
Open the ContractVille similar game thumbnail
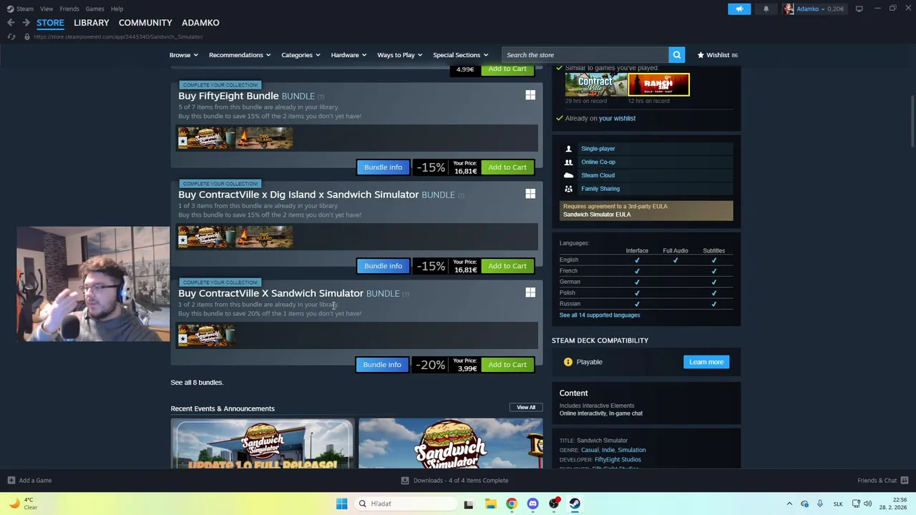[596, 84]
